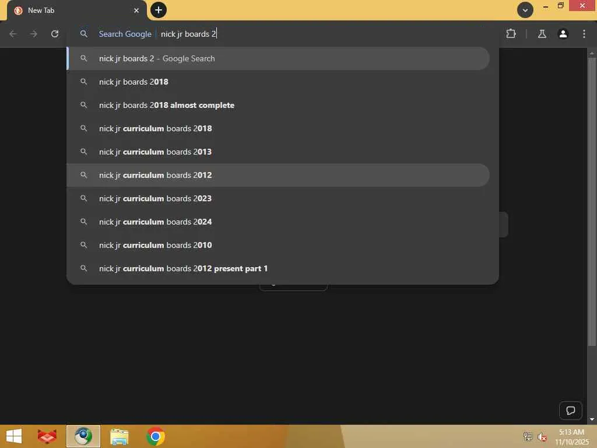Go forward using the forward arrow
This screenshot has height=448, width=597.
pos(34,34)
